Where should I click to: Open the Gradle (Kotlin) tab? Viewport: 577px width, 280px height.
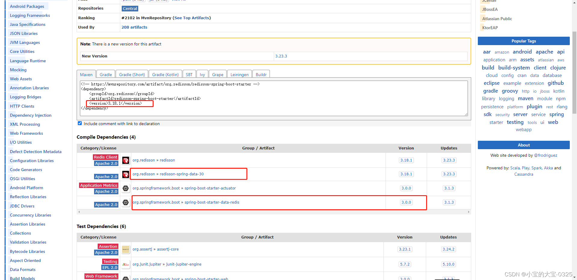click(165, 75)
